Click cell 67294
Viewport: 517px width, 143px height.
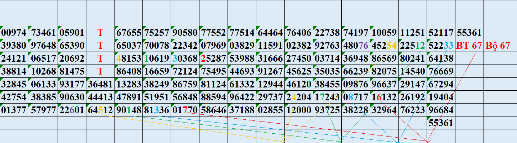coord(441,84)
